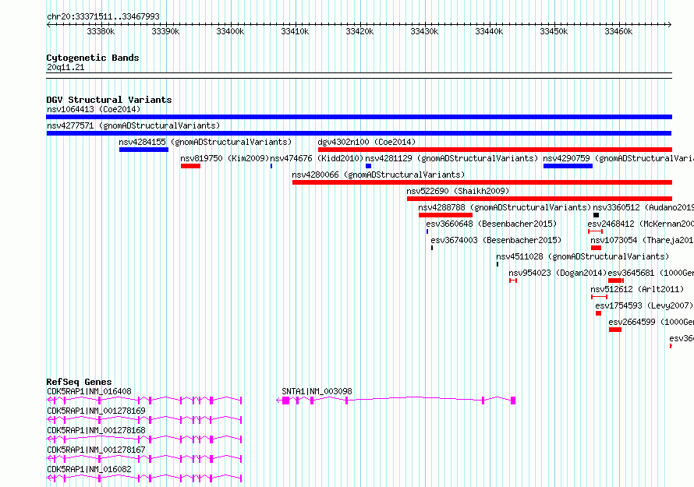694x487 pixels.
Task: Click the nsv819750 (Kim2009) red feature
Action: pyautogui.click(x=190, y=166)
